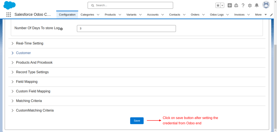Open the user profile avatar
The width and height of the screenshot is (277, 132).
click(x=266, y=5)
